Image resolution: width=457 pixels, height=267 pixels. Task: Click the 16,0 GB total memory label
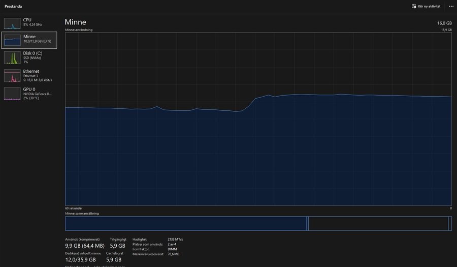pos(444,23)
